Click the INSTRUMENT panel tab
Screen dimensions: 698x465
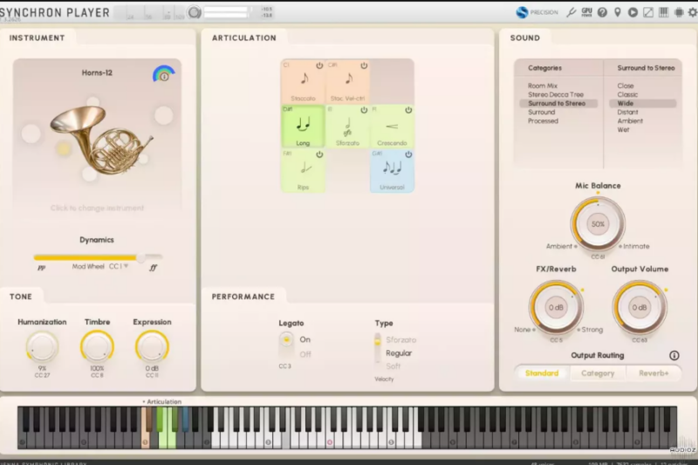[37, 38]
